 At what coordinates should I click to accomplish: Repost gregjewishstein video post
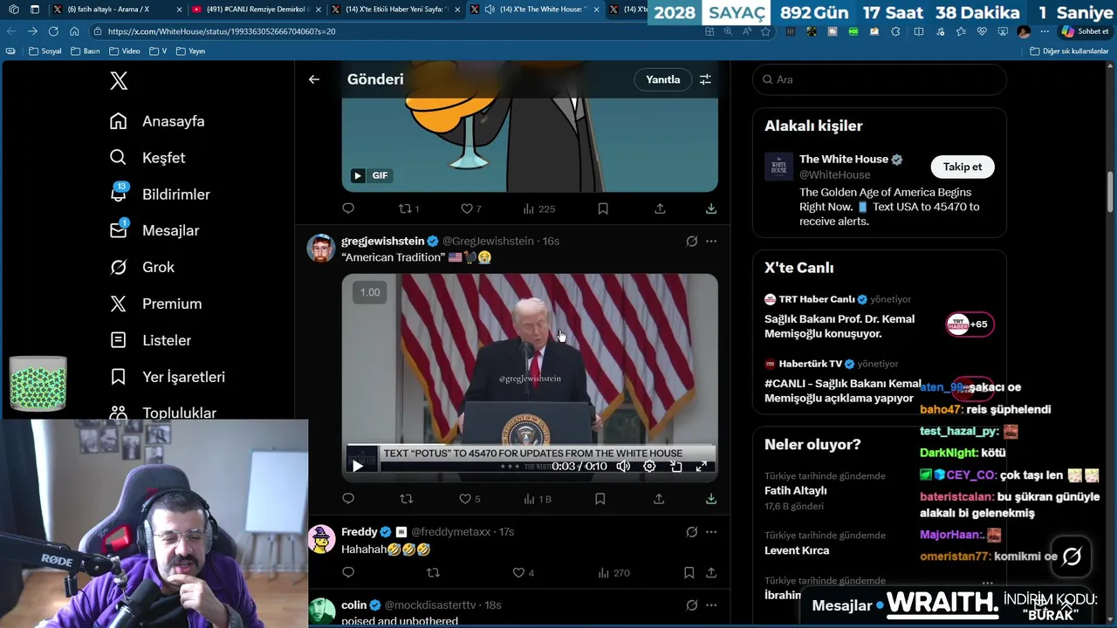tap(406, 499)
